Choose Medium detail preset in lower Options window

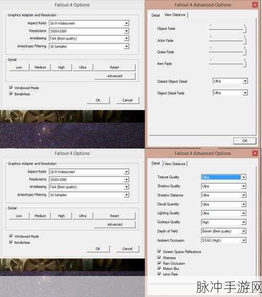[40, 216]
